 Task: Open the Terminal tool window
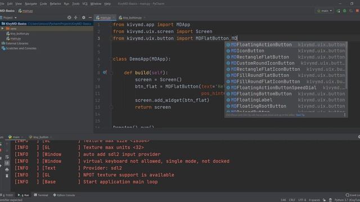point(41,195)
